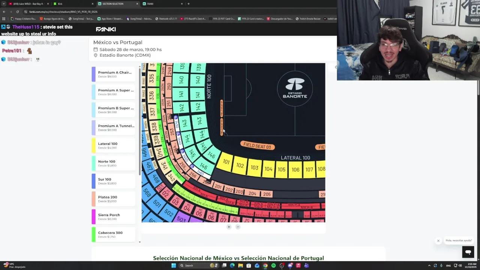Dismiss the 'Hola, necesitas ayuda?' chat prompt
Screen dimensions: 480x270
click(x=438, y=241)
